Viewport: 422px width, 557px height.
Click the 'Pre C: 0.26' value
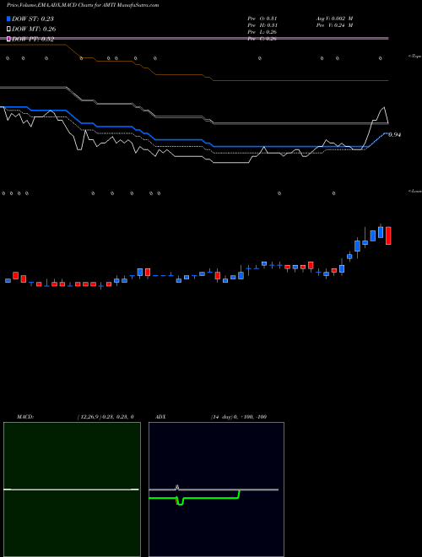pyautogui.click(x=262, y=39)
